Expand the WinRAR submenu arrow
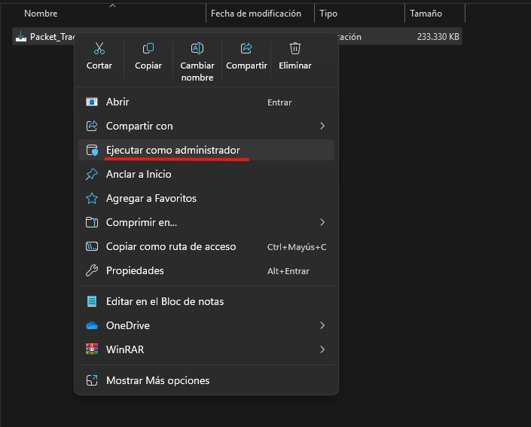The width and height of the screenshot is (531, 427). (x=322, y=349)
